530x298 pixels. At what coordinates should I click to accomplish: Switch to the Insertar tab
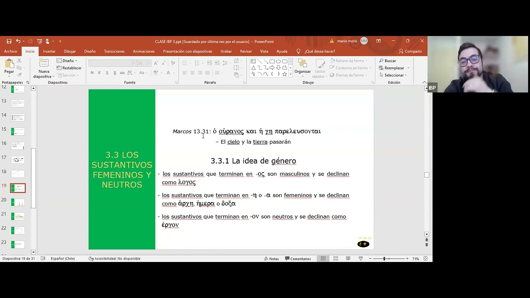tap(49, 51)
